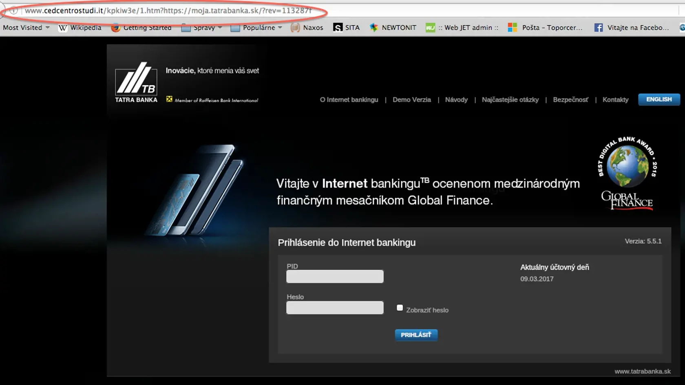Click the Tatra Banka logo

point(136,82)
